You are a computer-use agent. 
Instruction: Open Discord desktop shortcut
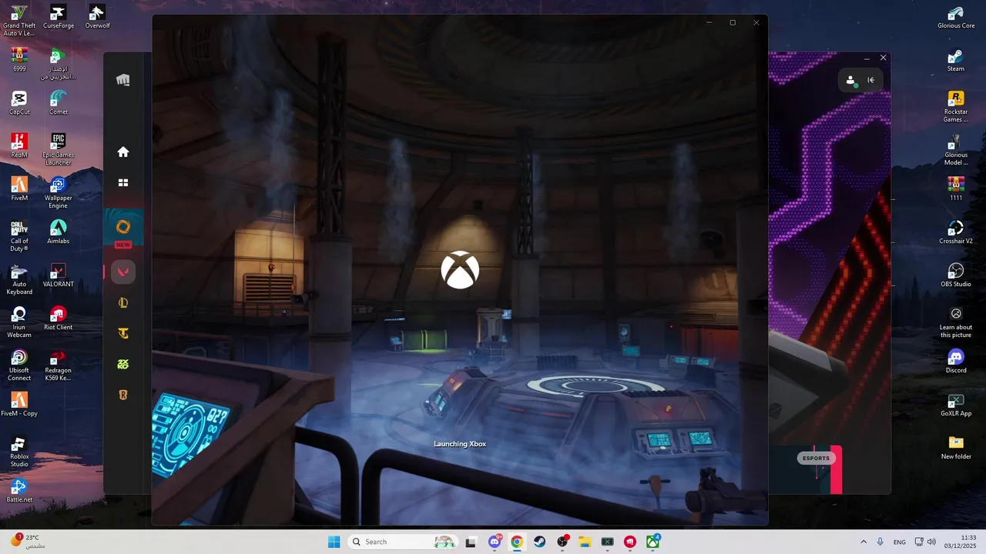956,362
